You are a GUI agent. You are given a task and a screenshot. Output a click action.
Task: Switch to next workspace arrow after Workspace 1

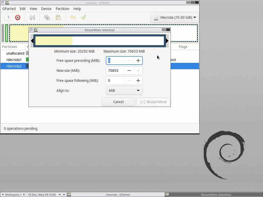(x=24, y=195)
